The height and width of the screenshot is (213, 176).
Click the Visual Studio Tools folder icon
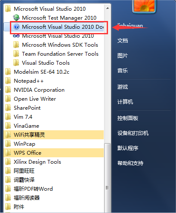[x=16, y=63]
